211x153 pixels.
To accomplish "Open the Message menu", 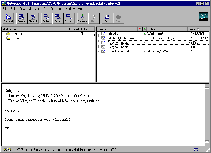I will pos(34,9).
